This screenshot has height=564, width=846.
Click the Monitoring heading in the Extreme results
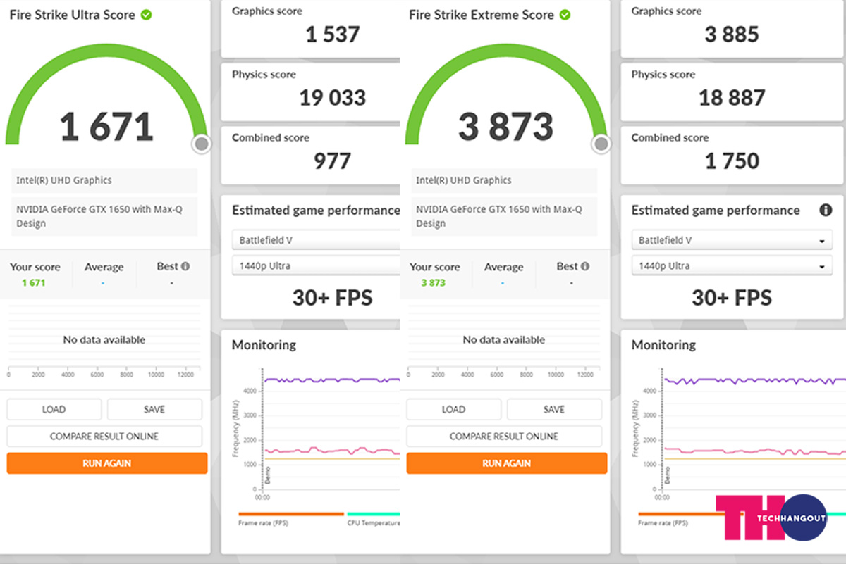click(x=663, y=345)
